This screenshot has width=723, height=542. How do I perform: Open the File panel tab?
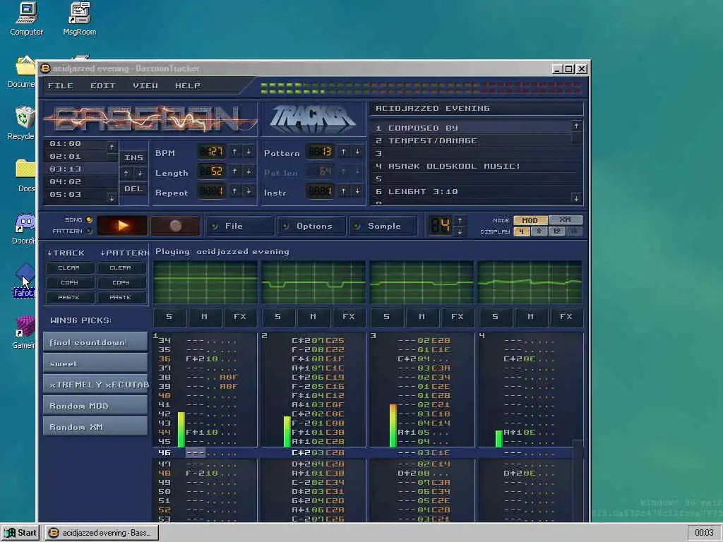(240, 226)
